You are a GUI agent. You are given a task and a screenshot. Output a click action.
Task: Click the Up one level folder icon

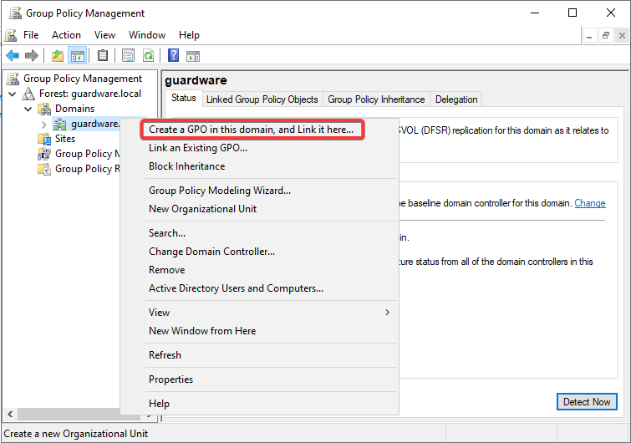(x=57, y=56)
